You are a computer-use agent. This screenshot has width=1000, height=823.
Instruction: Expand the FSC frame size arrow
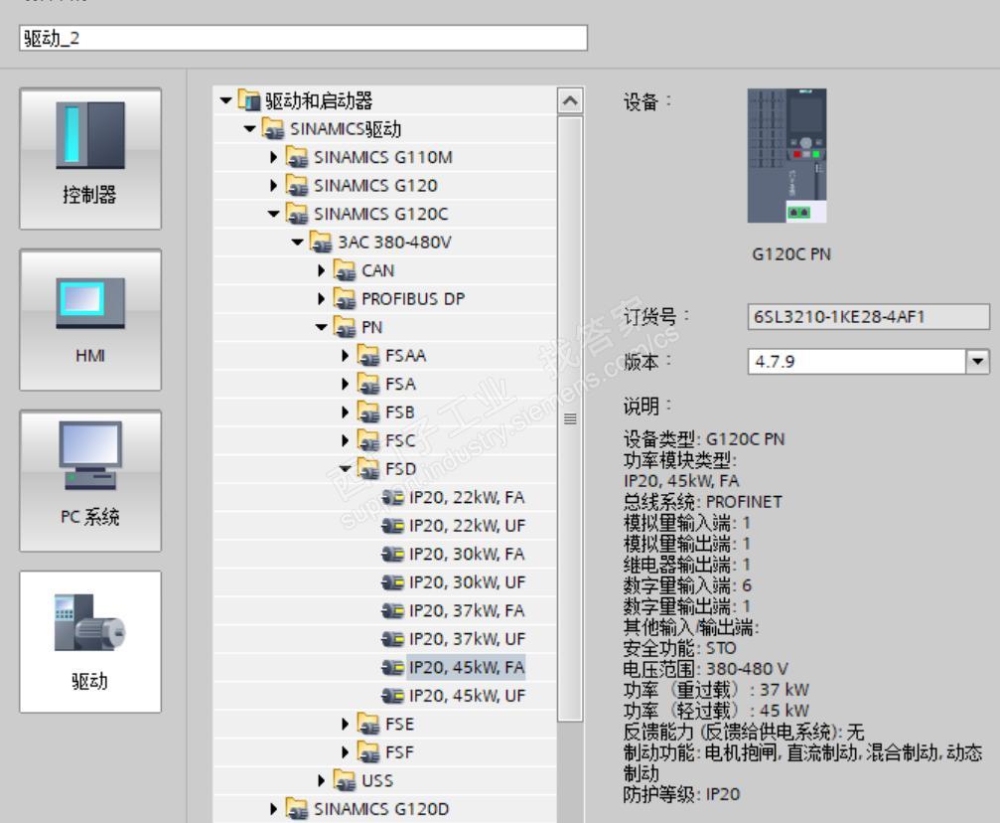(x=345, y=440)
